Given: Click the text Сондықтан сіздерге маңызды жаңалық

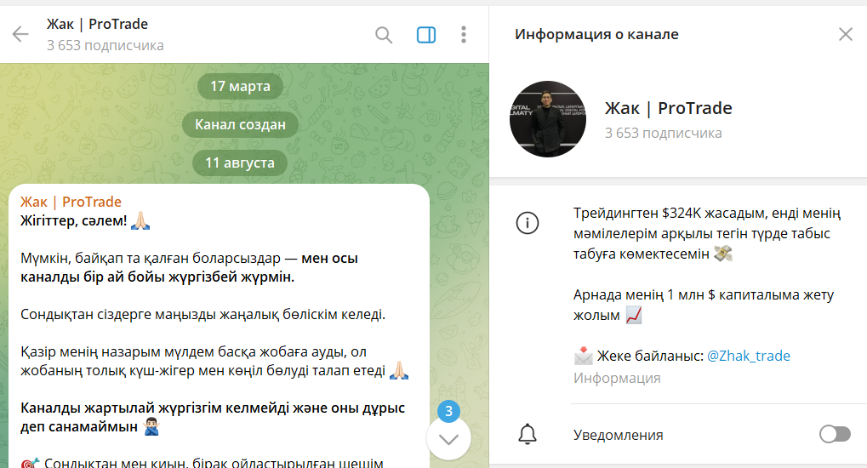Looking at the screenshot, I should click(x=203, y=314).
